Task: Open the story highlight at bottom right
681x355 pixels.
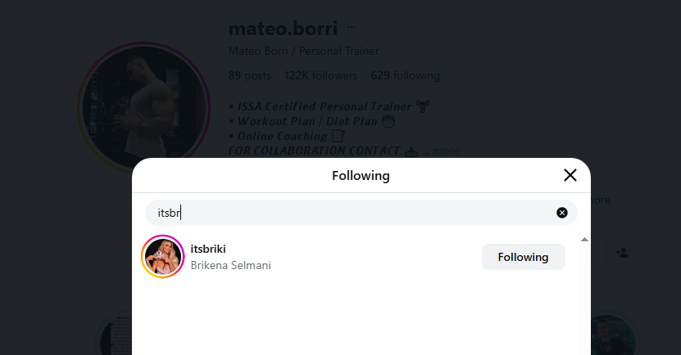Action: tap(612, 337)
